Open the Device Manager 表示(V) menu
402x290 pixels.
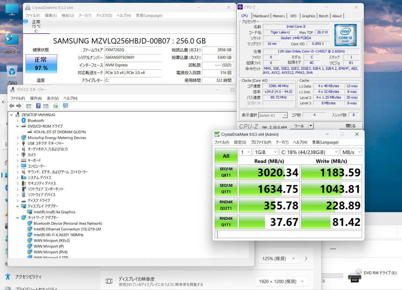click(x=52, y=98)
